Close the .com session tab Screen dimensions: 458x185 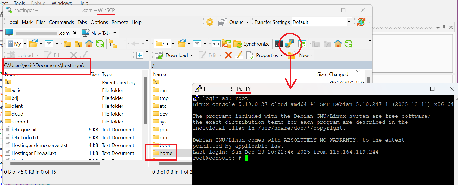tap(75, 33)
